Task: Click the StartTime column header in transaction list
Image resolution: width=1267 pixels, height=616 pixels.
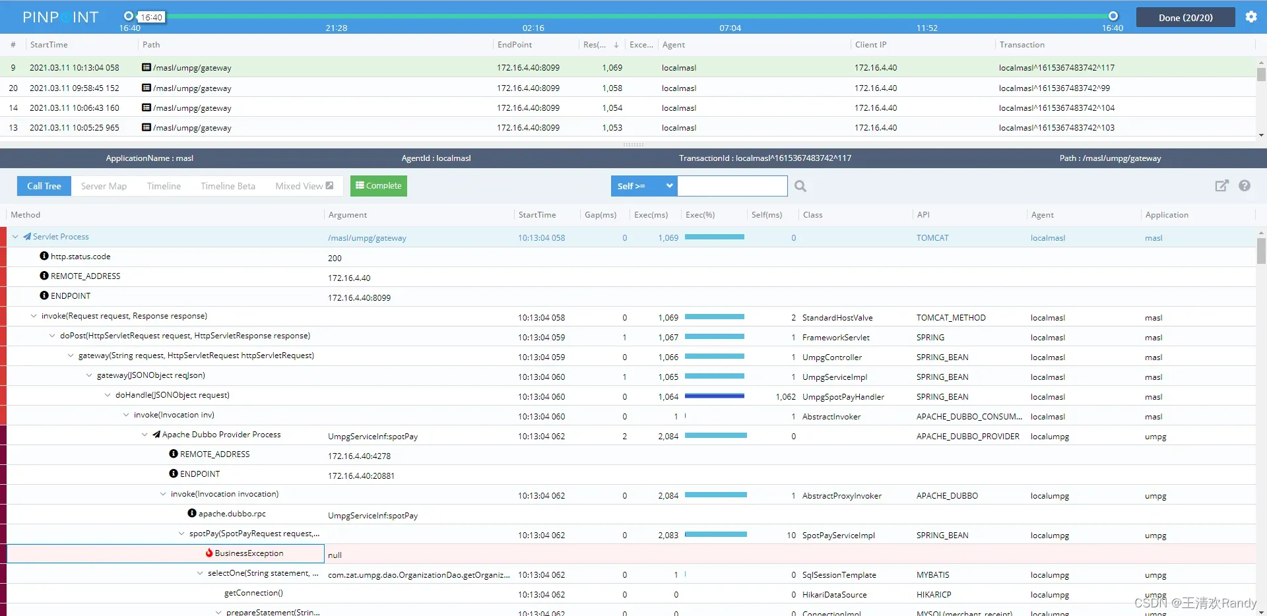Action: pos(49,45)
